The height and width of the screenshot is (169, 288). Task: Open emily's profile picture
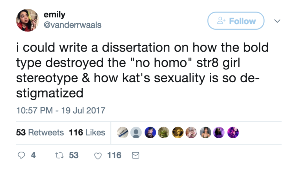[x=28, y=20]
